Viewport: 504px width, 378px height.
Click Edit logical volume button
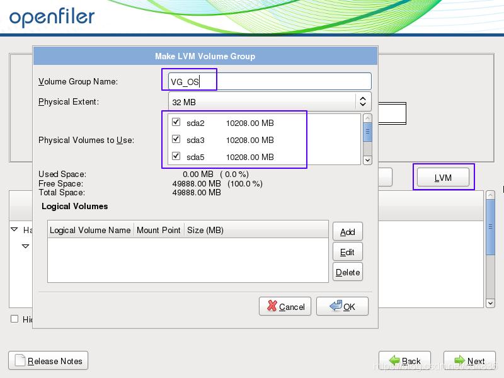coord(348,252)
